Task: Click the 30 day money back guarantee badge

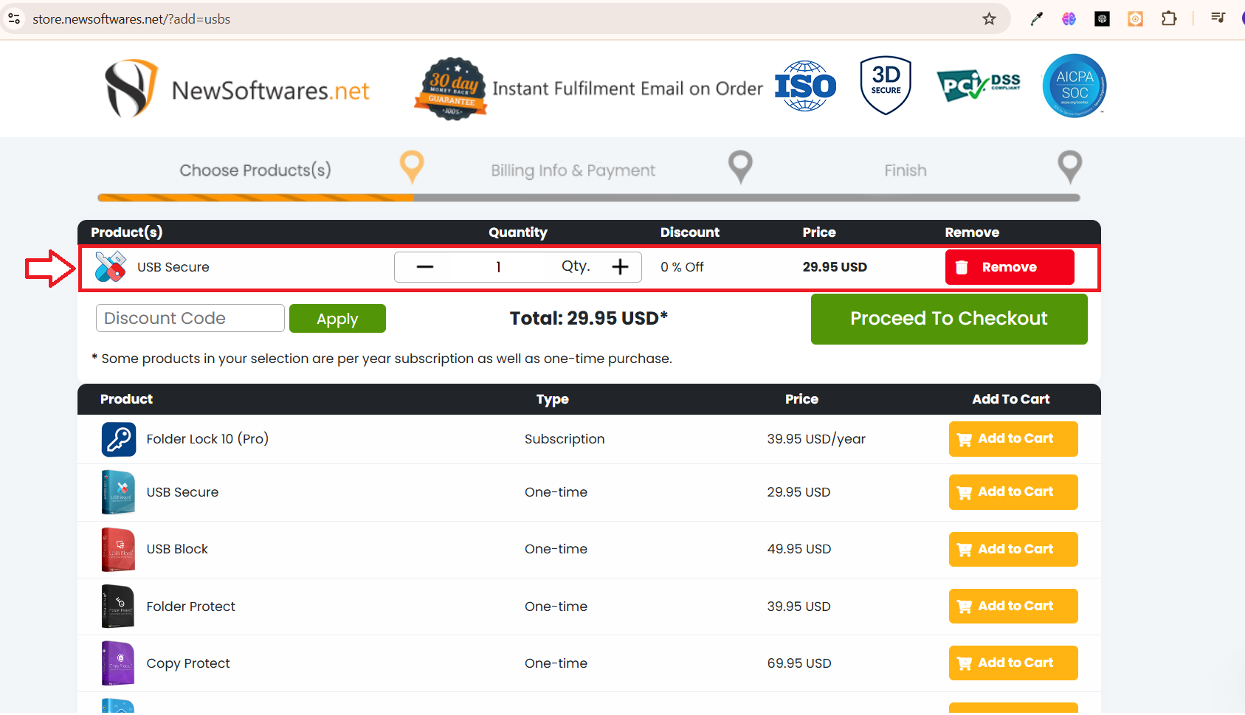Action: click(451, 88)
